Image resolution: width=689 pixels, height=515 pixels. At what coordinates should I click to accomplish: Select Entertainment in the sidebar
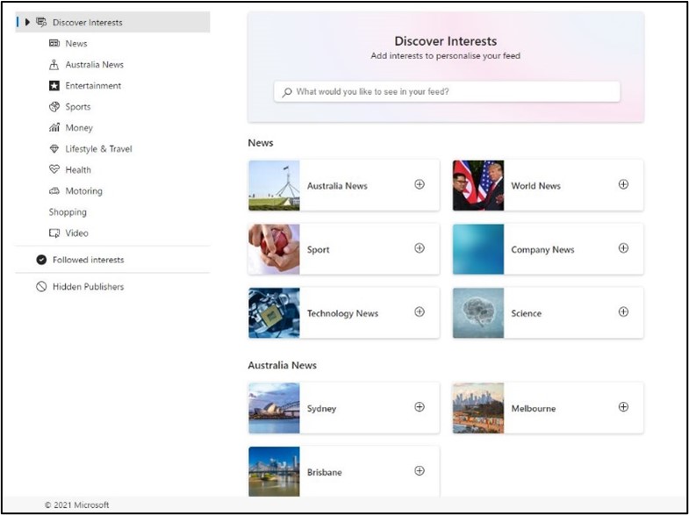coord(93,86)
